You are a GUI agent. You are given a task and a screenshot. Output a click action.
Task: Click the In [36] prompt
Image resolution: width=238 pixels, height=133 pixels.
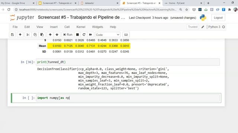point(28,62)
